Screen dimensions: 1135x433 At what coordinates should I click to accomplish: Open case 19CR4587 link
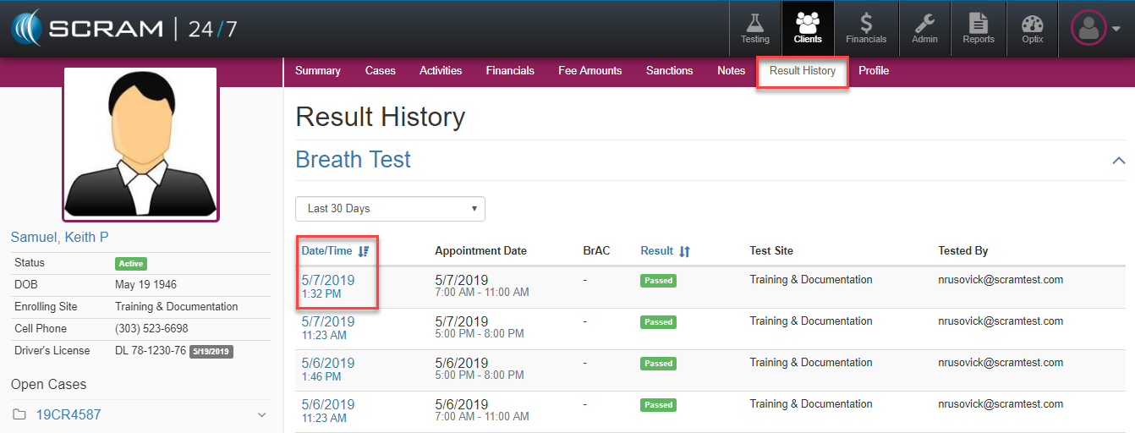tap(69, 415)
